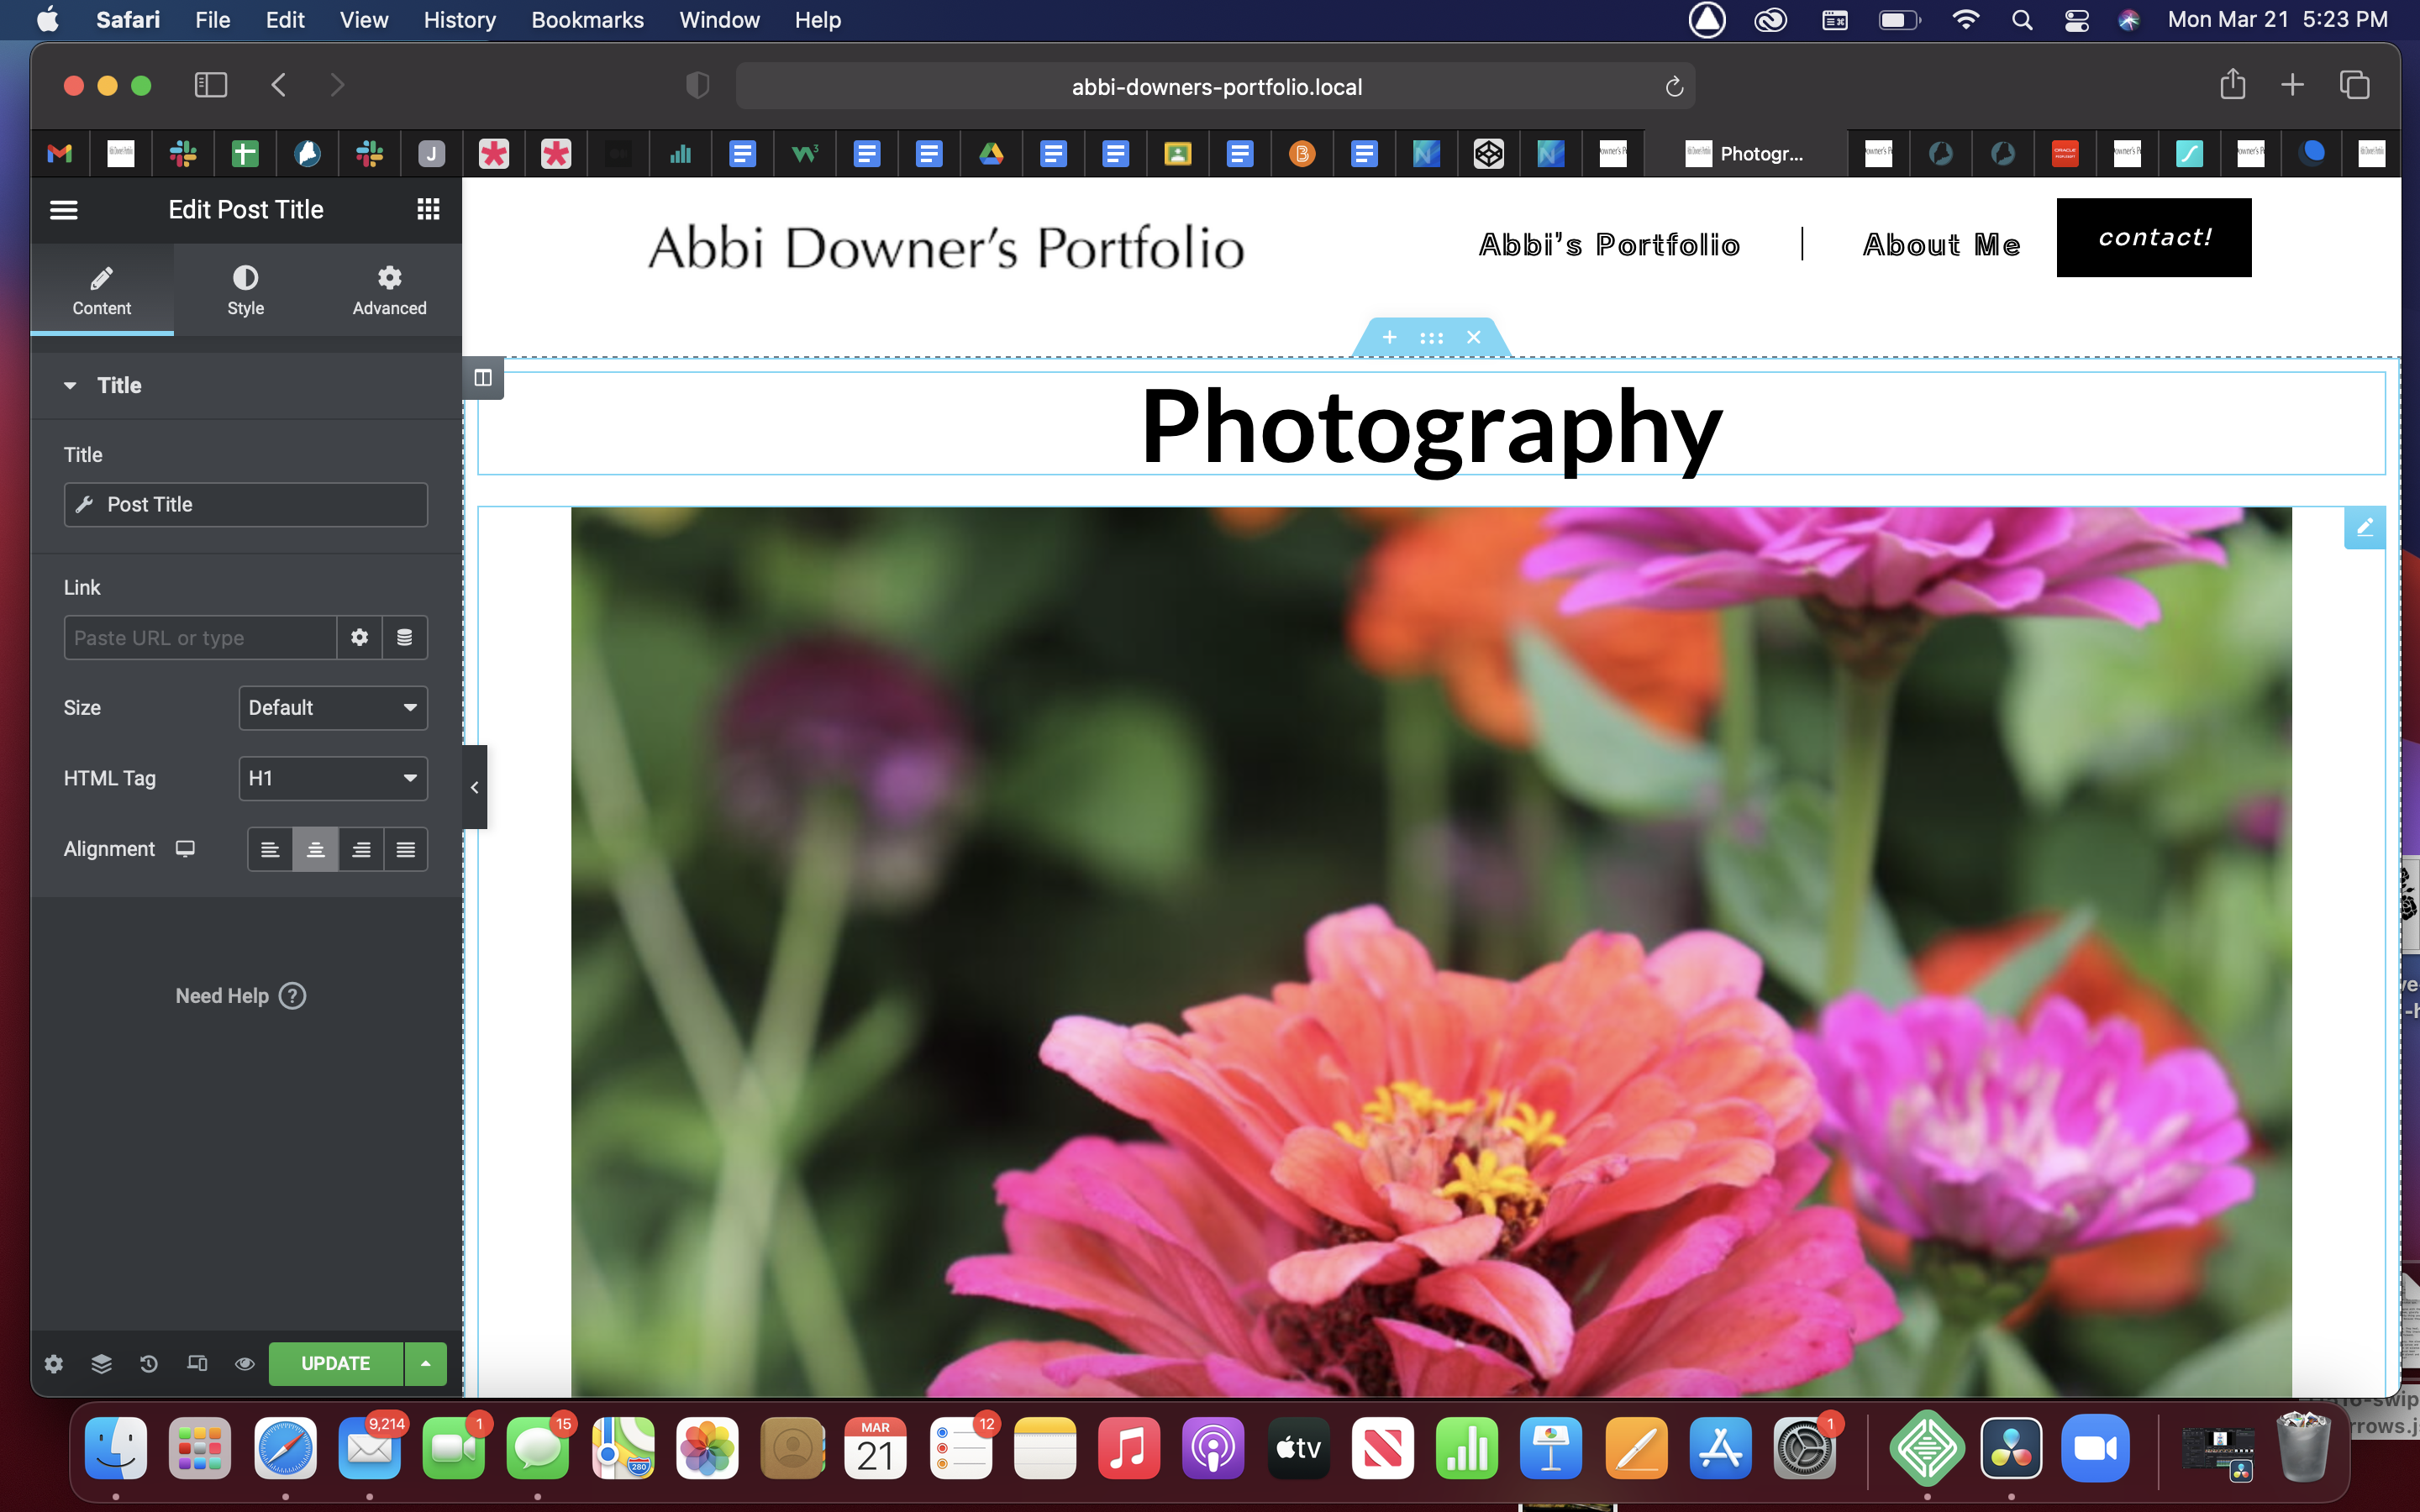
Task: Open the Navigator layers icon
Action: pos(101,1363)
